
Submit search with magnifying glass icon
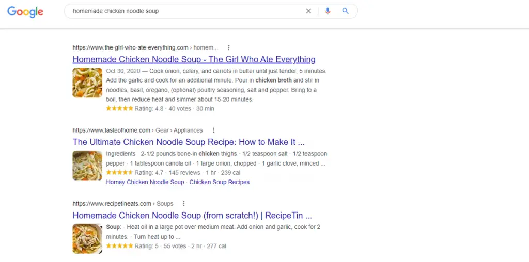[345, 11]
